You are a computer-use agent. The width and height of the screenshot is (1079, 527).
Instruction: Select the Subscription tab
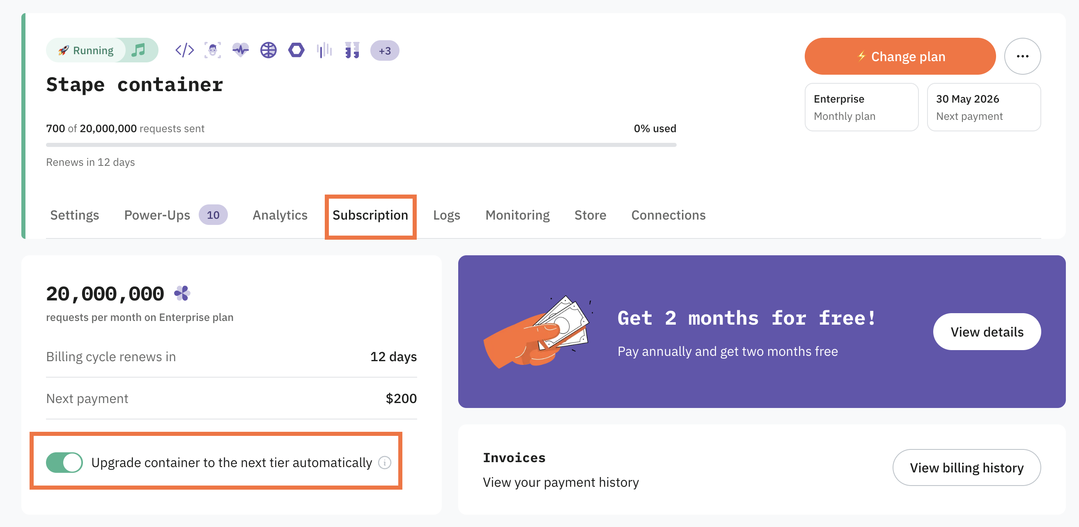pyautogui.click(x=370, y=215)
